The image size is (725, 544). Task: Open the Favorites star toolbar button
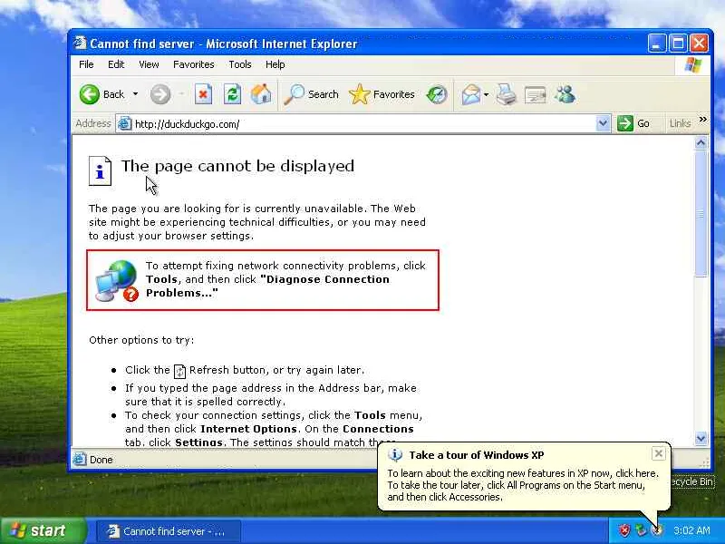click(382, 94)
